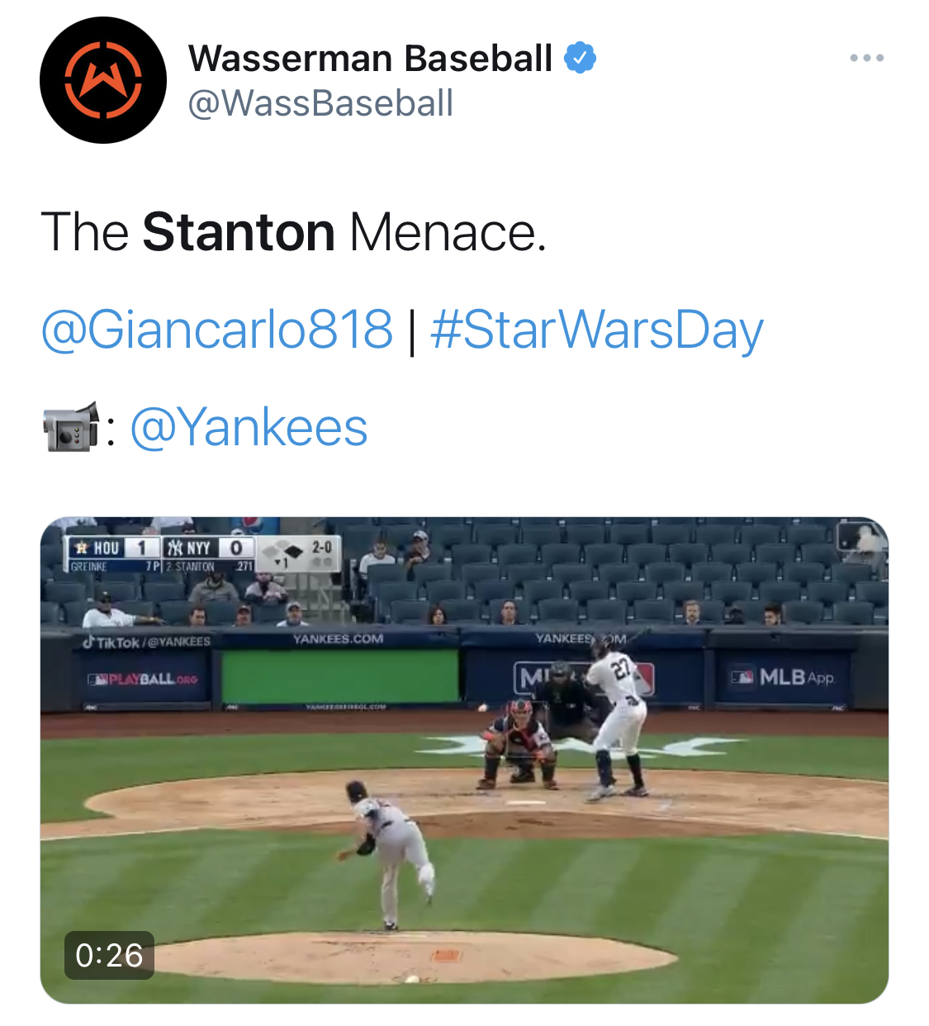Click the PLAYBALL.org sign in video
The image size is (929, 1026).
[143, 679]
